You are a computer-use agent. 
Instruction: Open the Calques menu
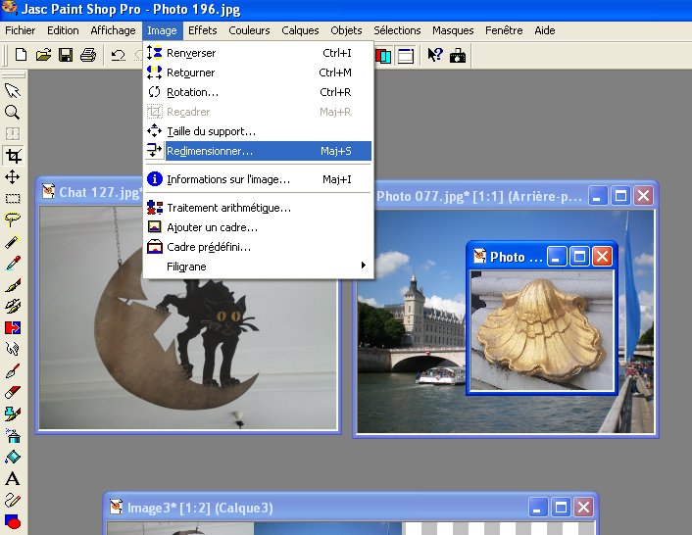point(300,30)
